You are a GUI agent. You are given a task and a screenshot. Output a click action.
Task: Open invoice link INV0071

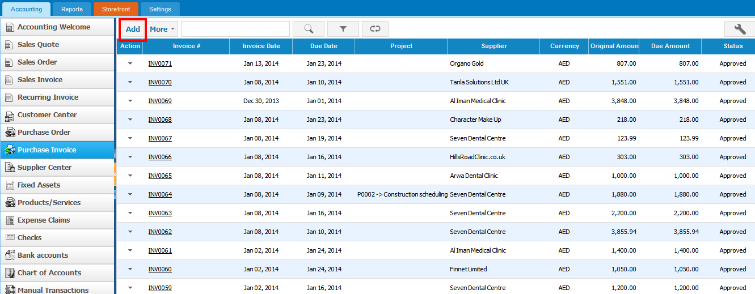[160, 63]
